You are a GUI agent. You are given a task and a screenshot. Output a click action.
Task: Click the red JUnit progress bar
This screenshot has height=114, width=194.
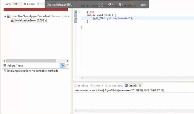point(36,10)
